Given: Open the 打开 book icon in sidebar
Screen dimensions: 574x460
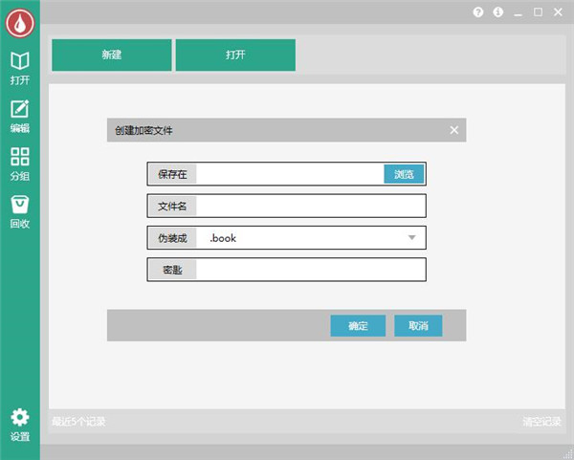Looking at the screenshot, I should click(20, 68).
